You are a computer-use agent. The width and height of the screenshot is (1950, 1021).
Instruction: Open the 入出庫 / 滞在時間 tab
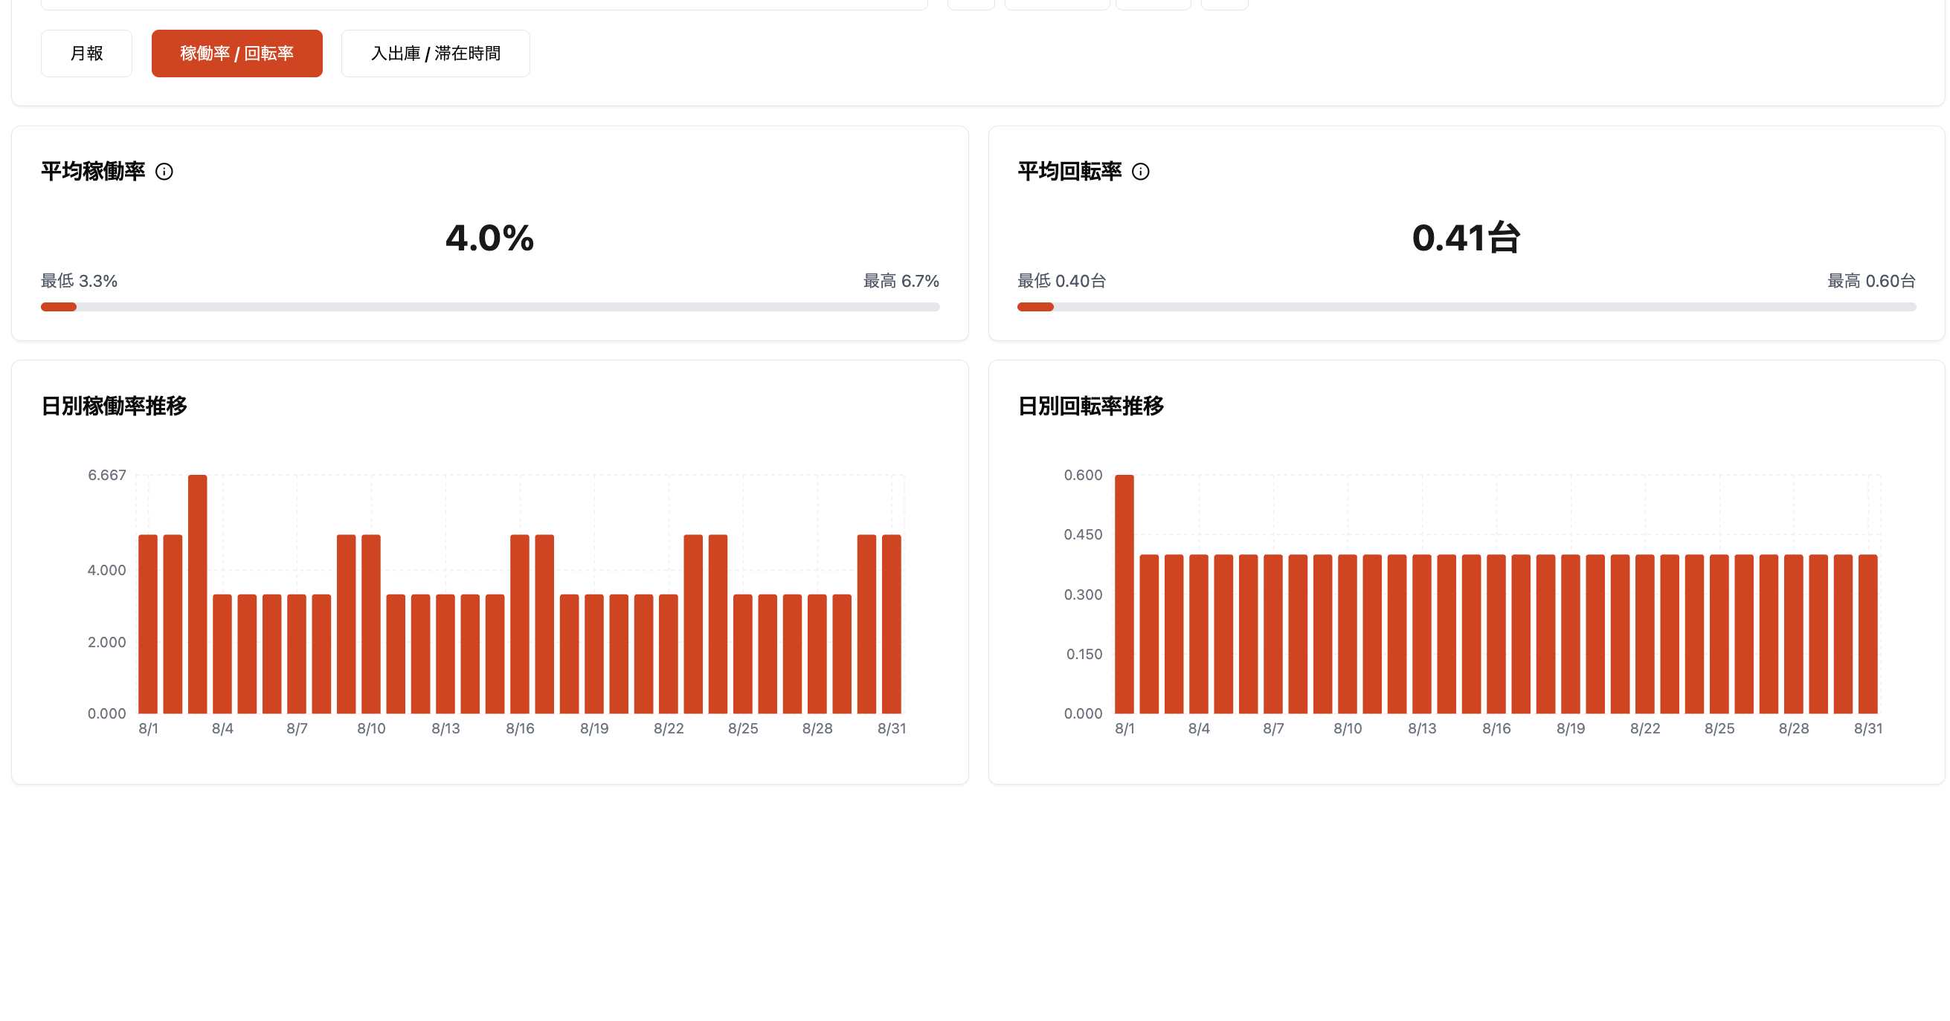tap(435, 54)
